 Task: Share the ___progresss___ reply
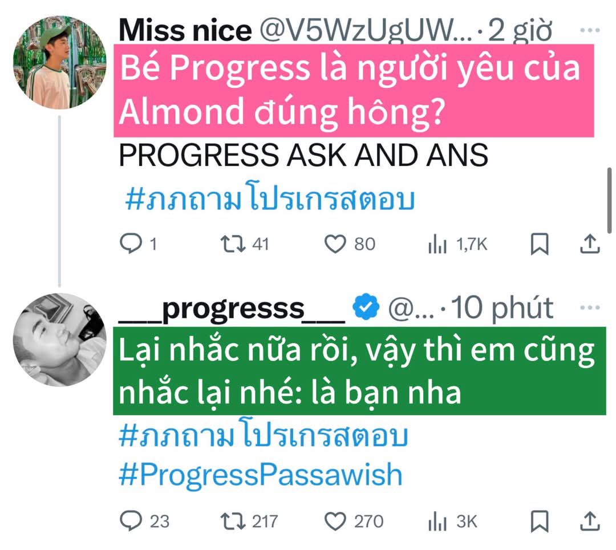pos(590,521)
